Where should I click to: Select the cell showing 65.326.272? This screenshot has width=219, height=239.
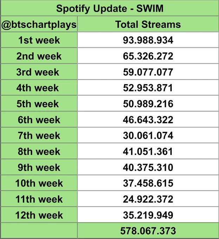(x=148, y=56)
